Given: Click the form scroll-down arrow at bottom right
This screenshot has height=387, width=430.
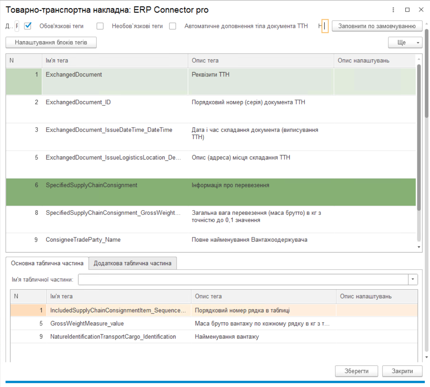Looking at the screenshot, I should pos(426,357).
